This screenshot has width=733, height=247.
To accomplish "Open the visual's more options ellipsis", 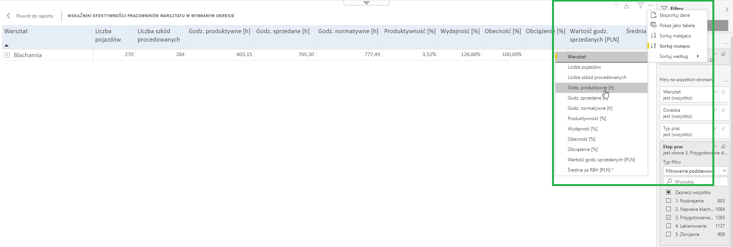I will 651,5.
